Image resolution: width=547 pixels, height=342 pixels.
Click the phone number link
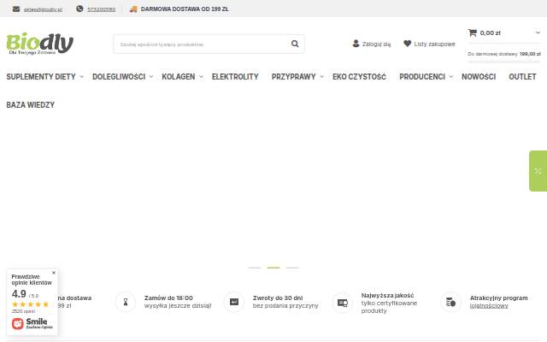click(101, 9)
